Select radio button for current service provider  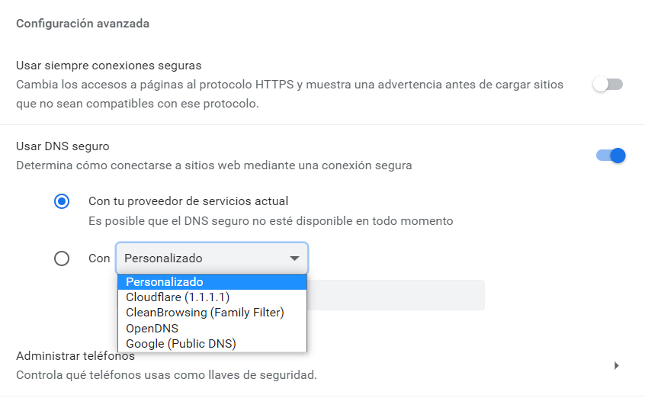[62, 202]
